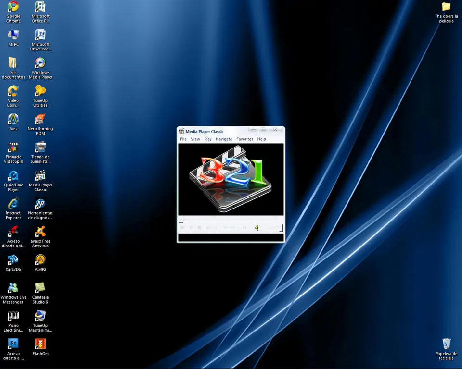Image resolution: width=462 pixels, height=369 pixels.
Task: Open the Play menu
Action: coord(208,139)
